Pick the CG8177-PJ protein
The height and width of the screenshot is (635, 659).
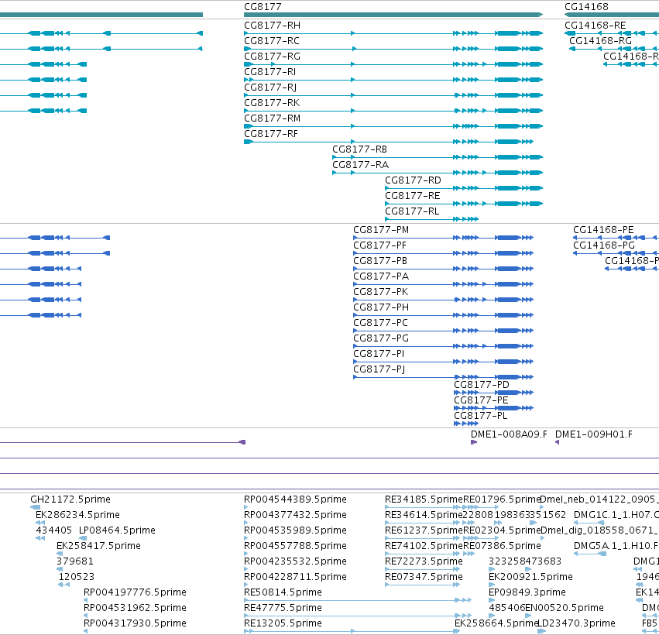tap(379, 370)
